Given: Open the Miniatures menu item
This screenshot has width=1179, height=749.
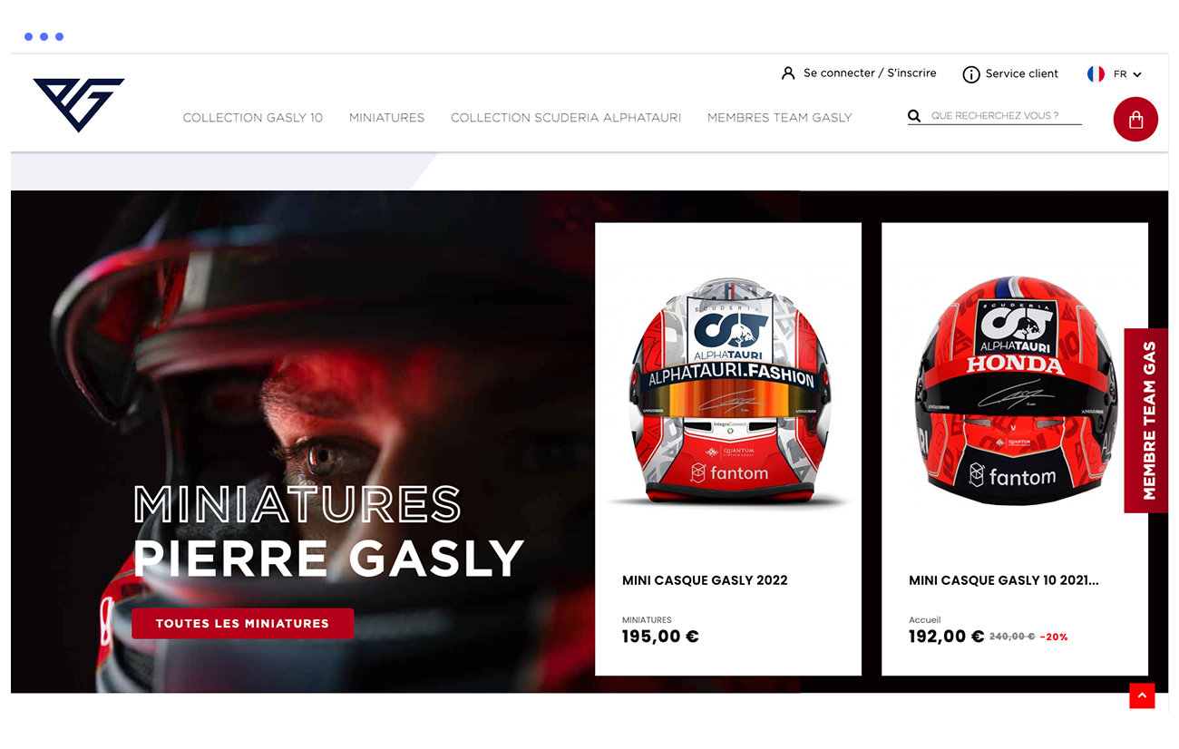Looking at the screenshot, I should click(x=387, y=118).
